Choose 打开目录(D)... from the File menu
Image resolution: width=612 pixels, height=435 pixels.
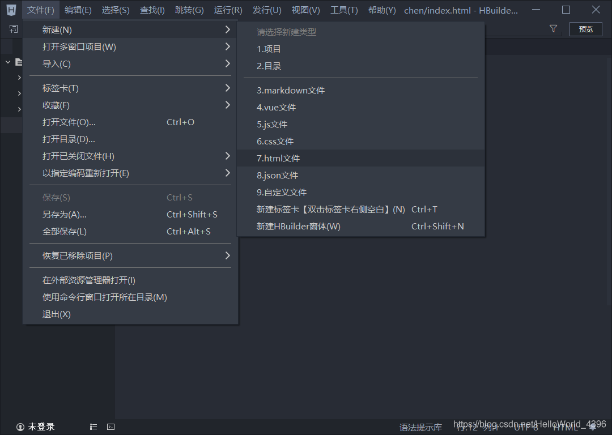pyautogui.click(x=130, y=139)
